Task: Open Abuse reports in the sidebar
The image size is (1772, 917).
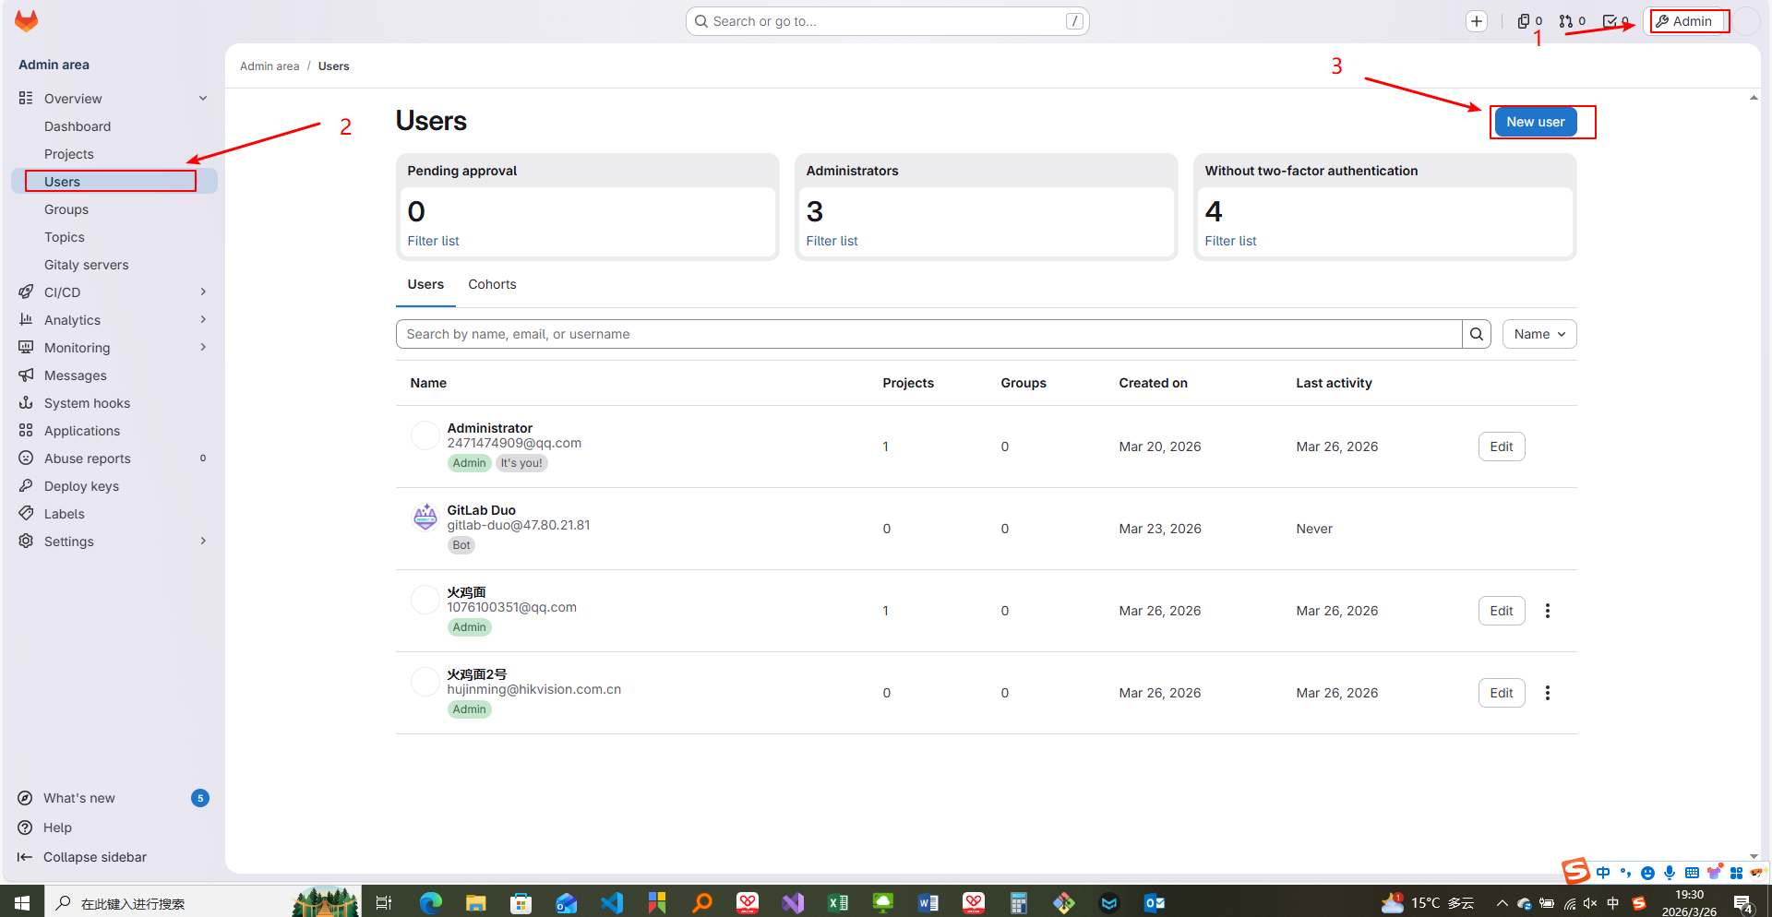Action: 114,458
